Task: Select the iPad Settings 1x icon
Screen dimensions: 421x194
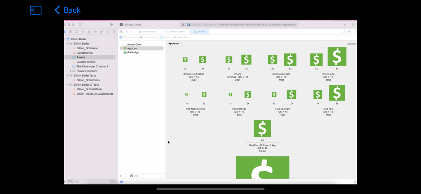Action: (x=230, y=95)
